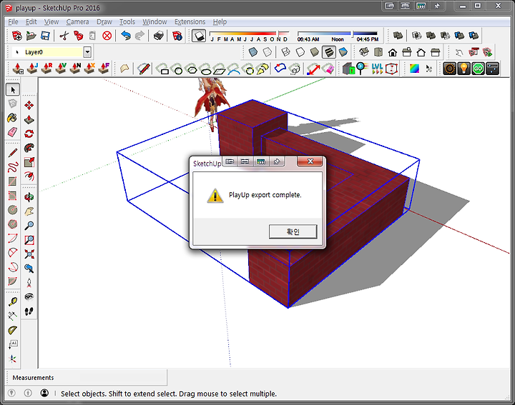Switch to Wireframe face style

point(285,52)
